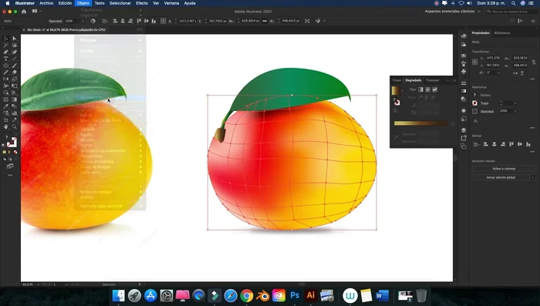
Task: Click the Home icon in title bar
Action: click(24, 12)
